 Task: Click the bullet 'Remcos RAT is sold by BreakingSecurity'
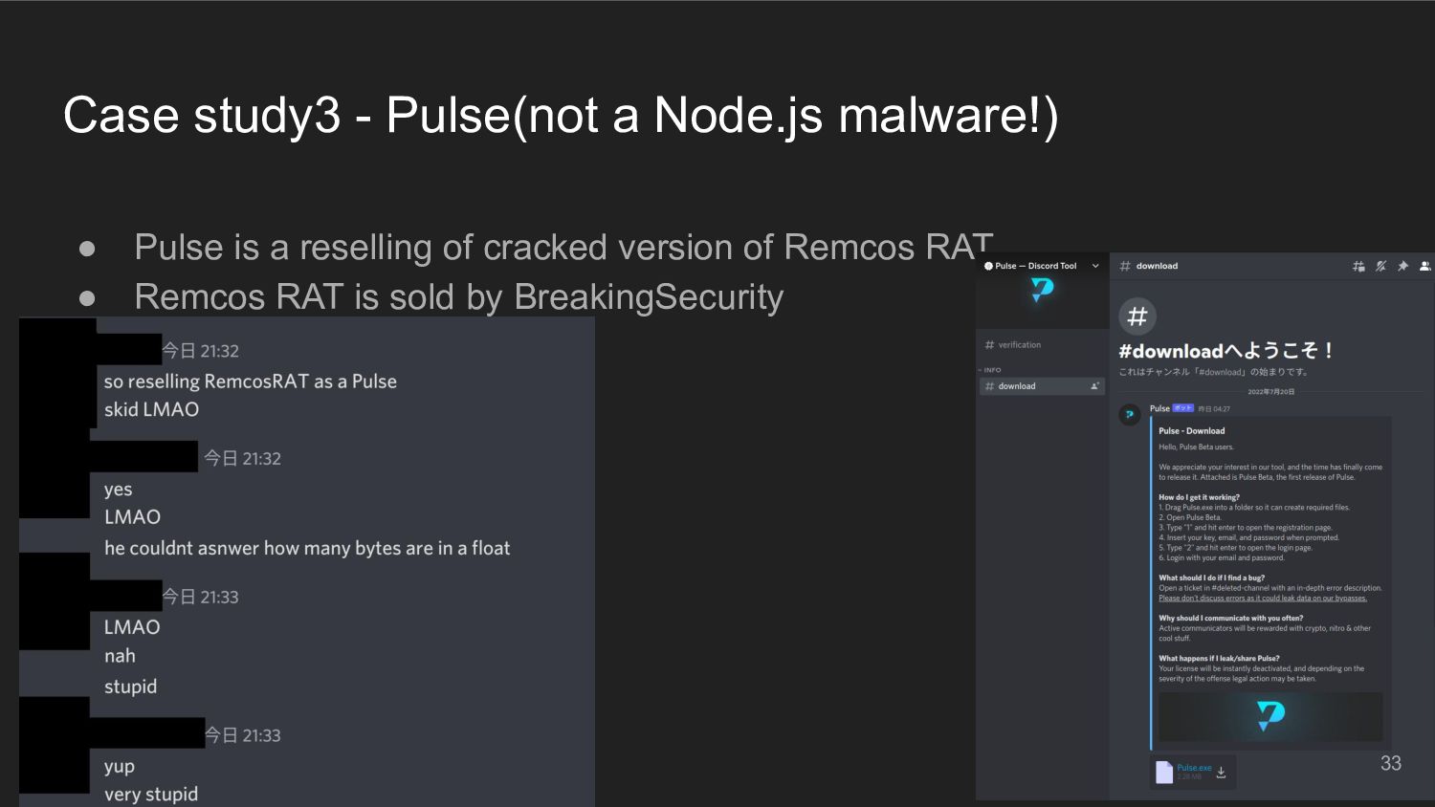[459, 296]
